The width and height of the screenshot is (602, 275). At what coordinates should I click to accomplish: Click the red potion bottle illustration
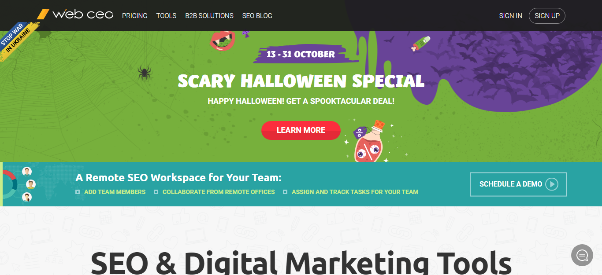[368, 142]
